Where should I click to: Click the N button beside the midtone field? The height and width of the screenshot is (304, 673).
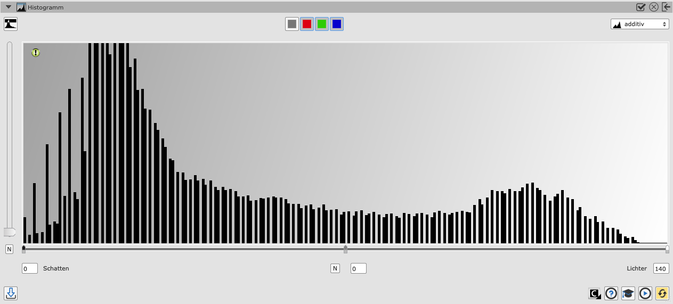point(335,268)
